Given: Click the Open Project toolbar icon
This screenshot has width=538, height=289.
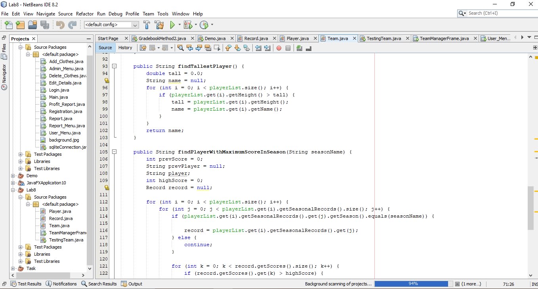Looking at the screenshot, I should coord(32,25).
